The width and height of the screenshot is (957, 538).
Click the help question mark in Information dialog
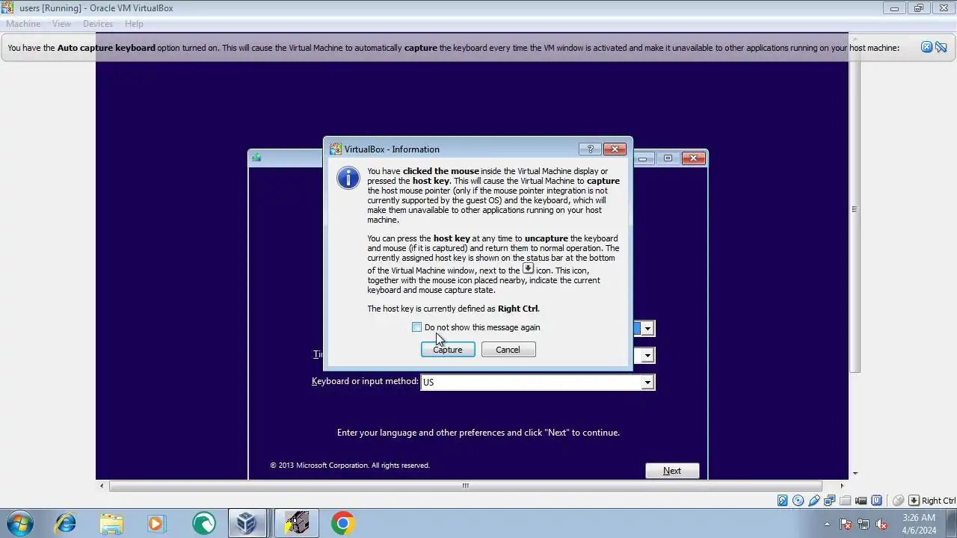click(x=590, y=149)
